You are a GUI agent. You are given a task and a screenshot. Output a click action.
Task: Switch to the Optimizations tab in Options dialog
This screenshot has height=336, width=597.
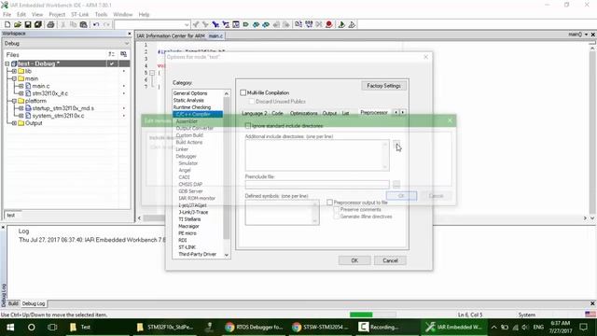(x=303, y=113)
